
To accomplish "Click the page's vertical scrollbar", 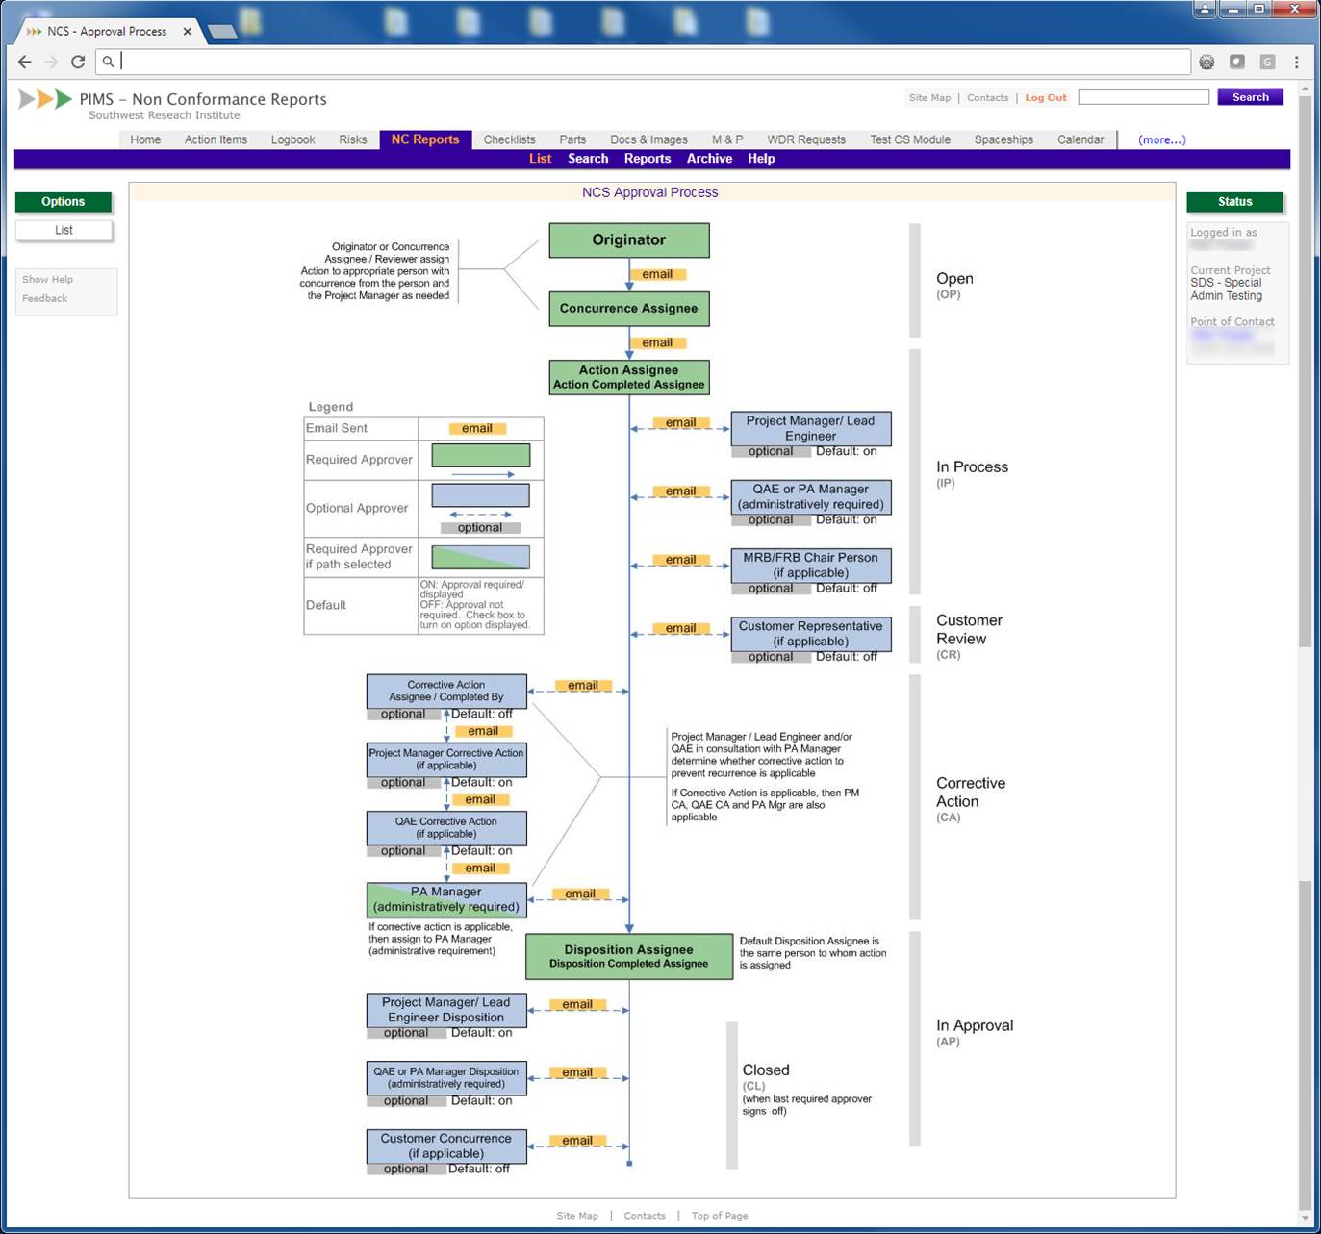I will pos(1305,385).
